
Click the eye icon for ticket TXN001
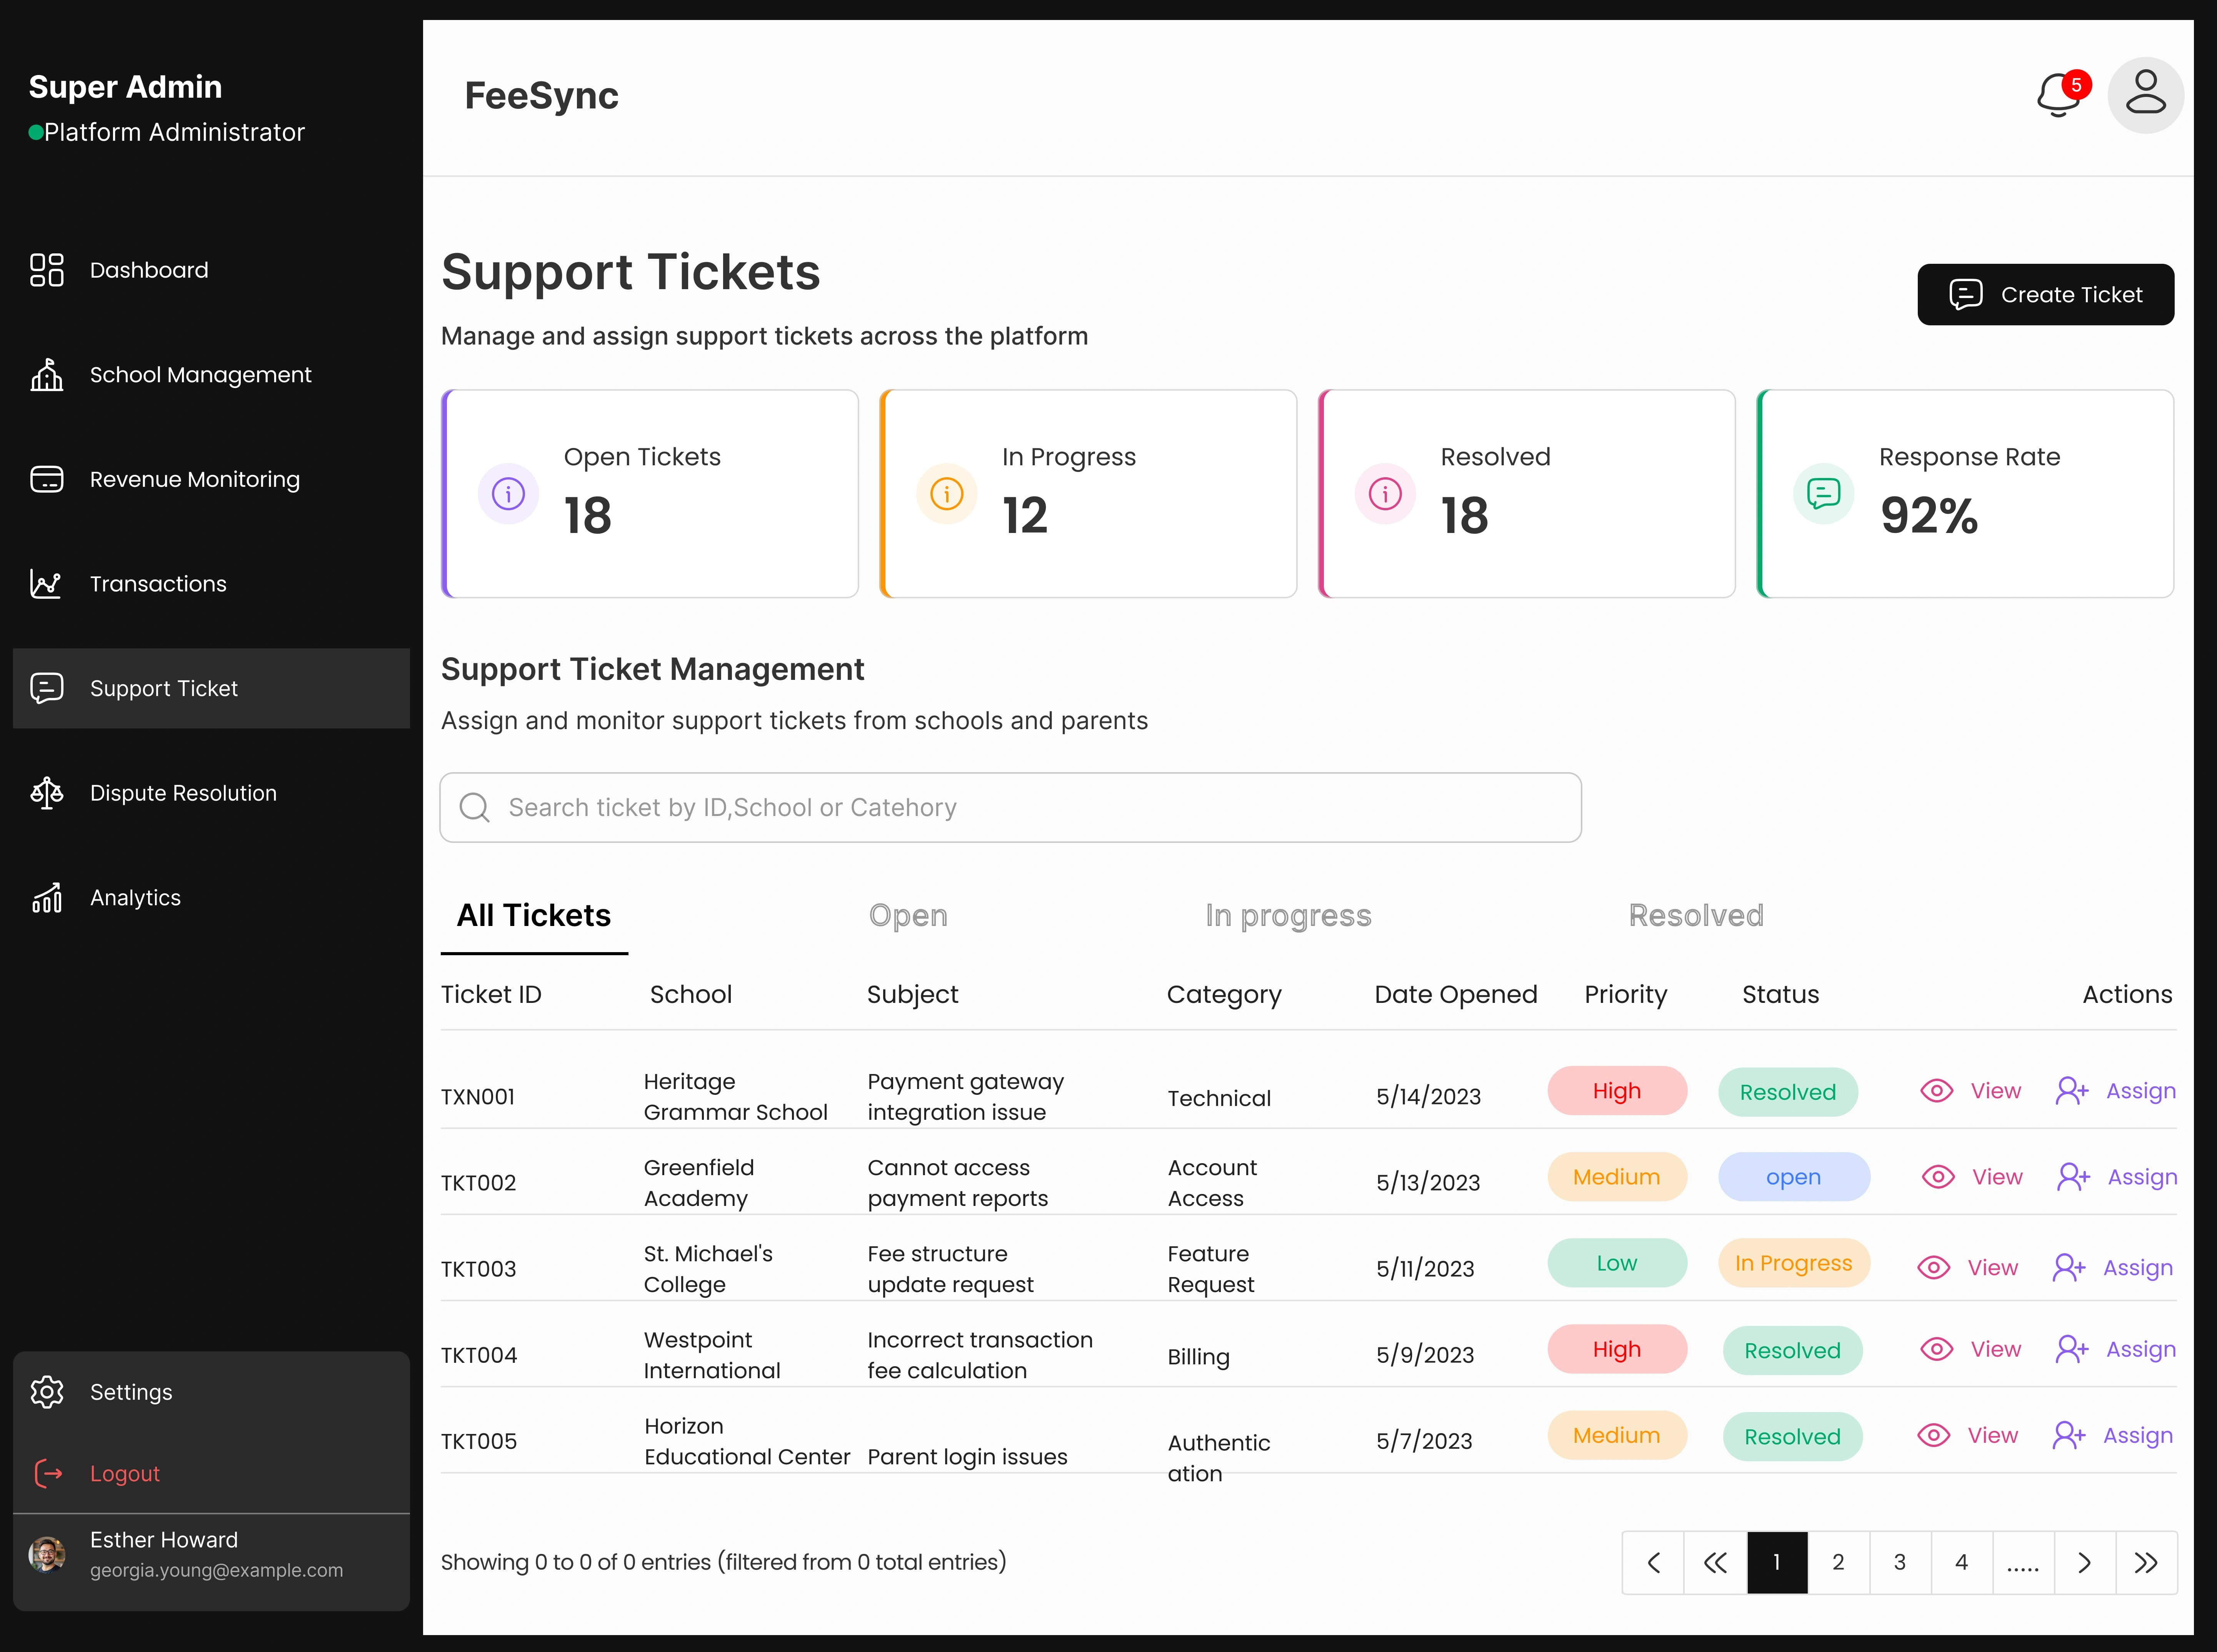coord(1937,1091)
